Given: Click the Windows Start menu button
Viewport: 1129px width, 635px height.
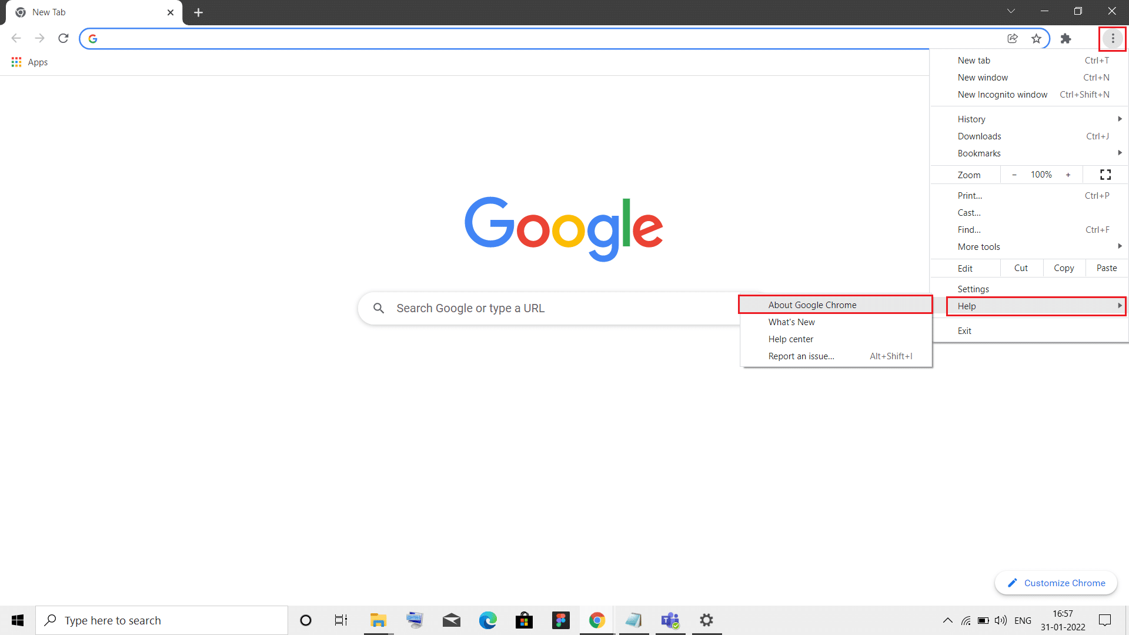Looking at the screenshot, I should [x=17, y=620].
